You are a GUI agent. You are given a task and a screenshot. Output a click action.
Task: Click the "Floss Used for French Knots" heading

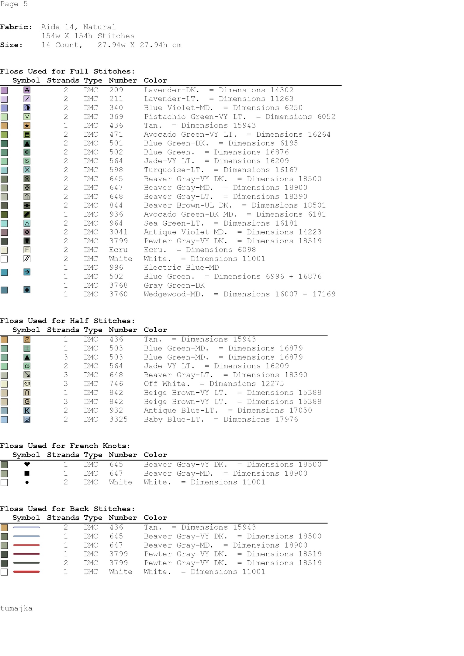tap(65, 446)
